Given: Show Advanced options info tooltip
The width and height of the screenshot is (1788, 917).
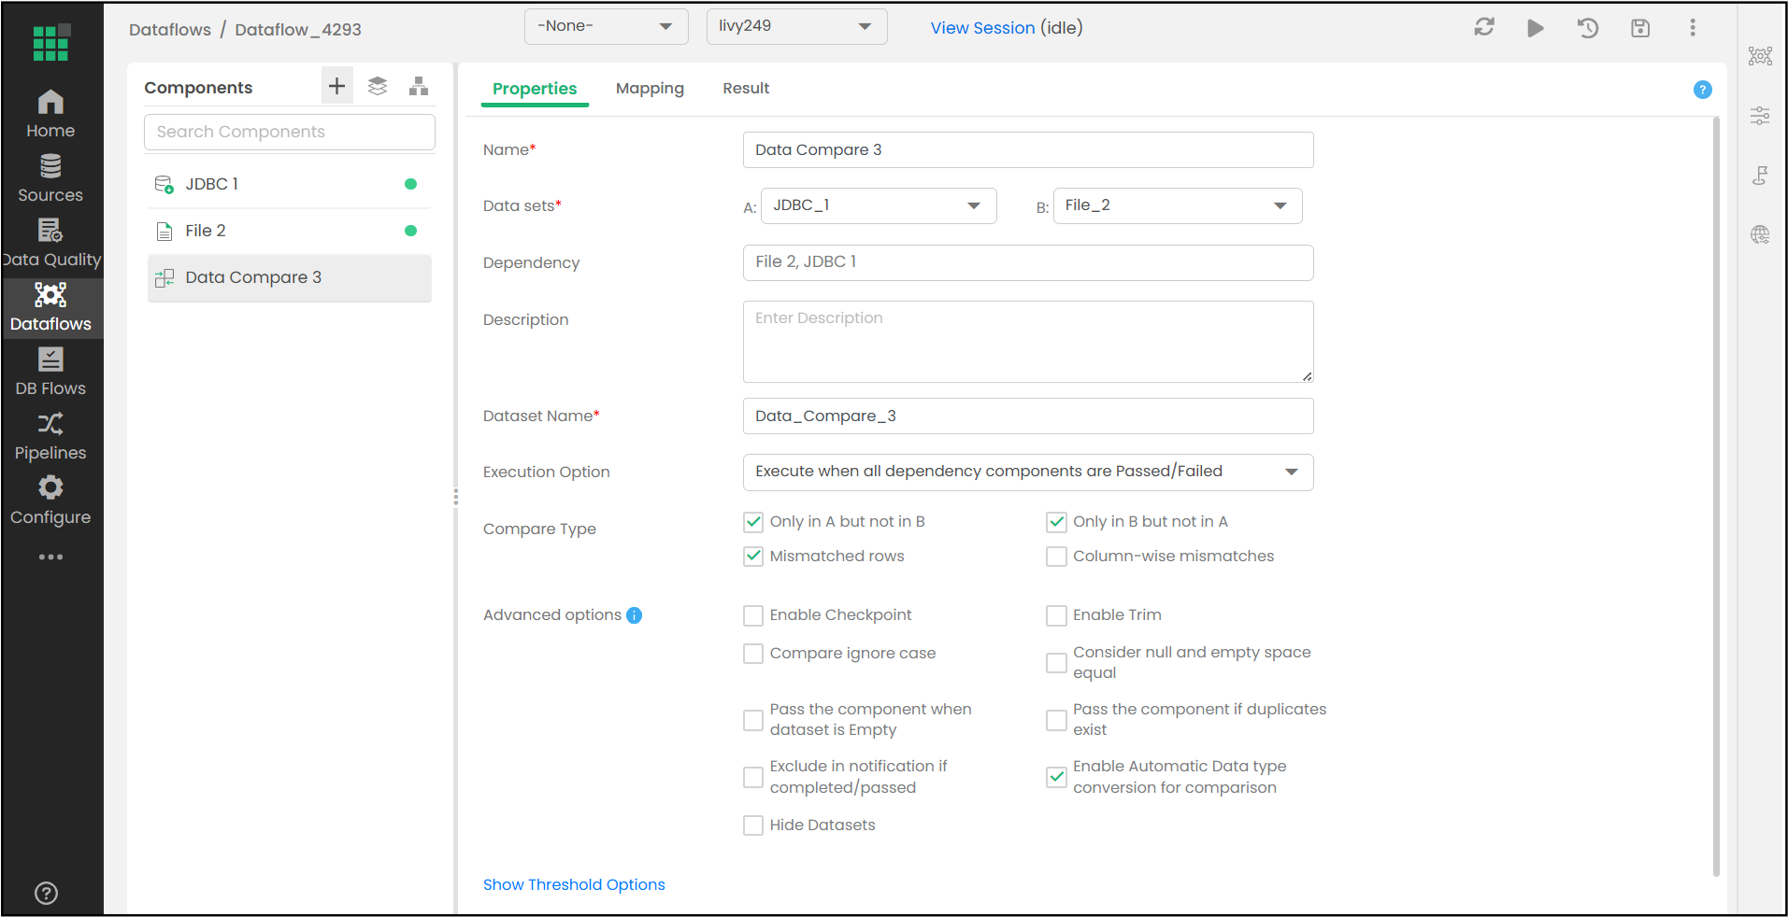Looking at the screenshot, I should point(635,615).
